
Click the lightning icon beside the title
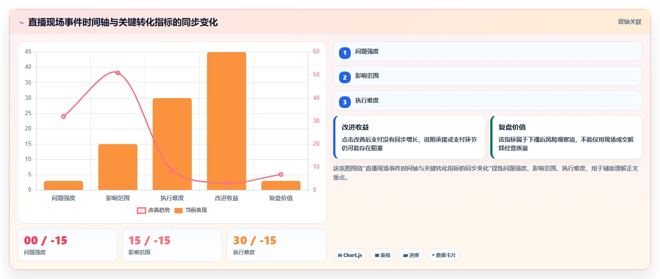coord(21,22)
